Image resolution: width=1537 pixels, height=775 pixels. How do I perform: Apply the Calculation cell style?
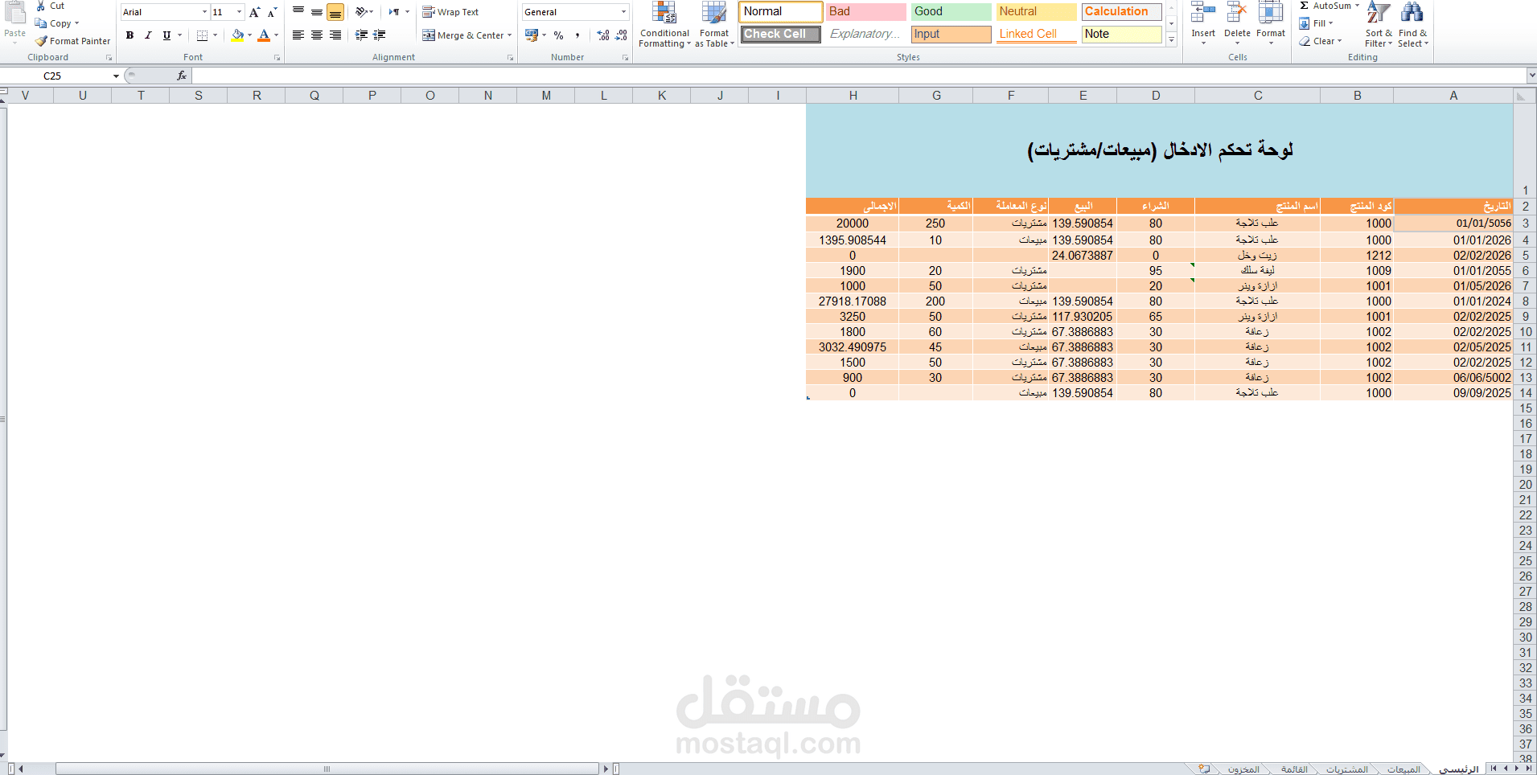pyautogui.click(x=1121, y=11)
